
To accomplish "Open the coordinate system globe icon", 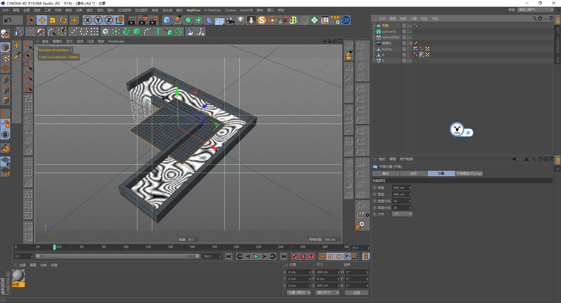I will click(x=120, y=20).
